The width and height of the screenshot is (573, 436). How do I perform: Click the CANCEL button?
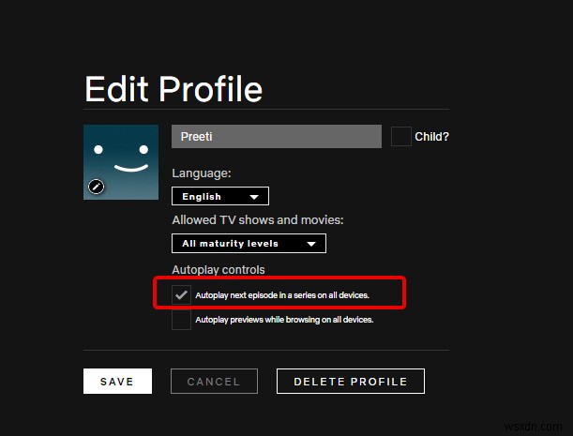214,382
